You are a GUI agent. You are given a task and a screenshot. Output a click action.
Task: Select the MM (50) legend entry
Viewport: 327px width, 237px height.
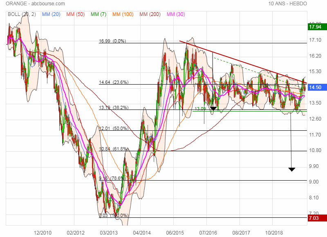click(x=76, y=14)
